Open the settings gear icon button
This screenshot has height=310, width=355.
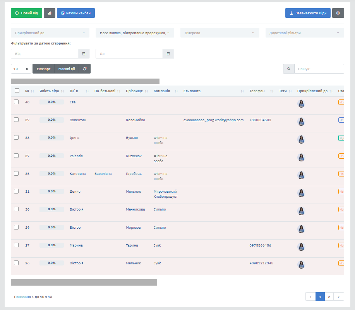pos(338,13)
